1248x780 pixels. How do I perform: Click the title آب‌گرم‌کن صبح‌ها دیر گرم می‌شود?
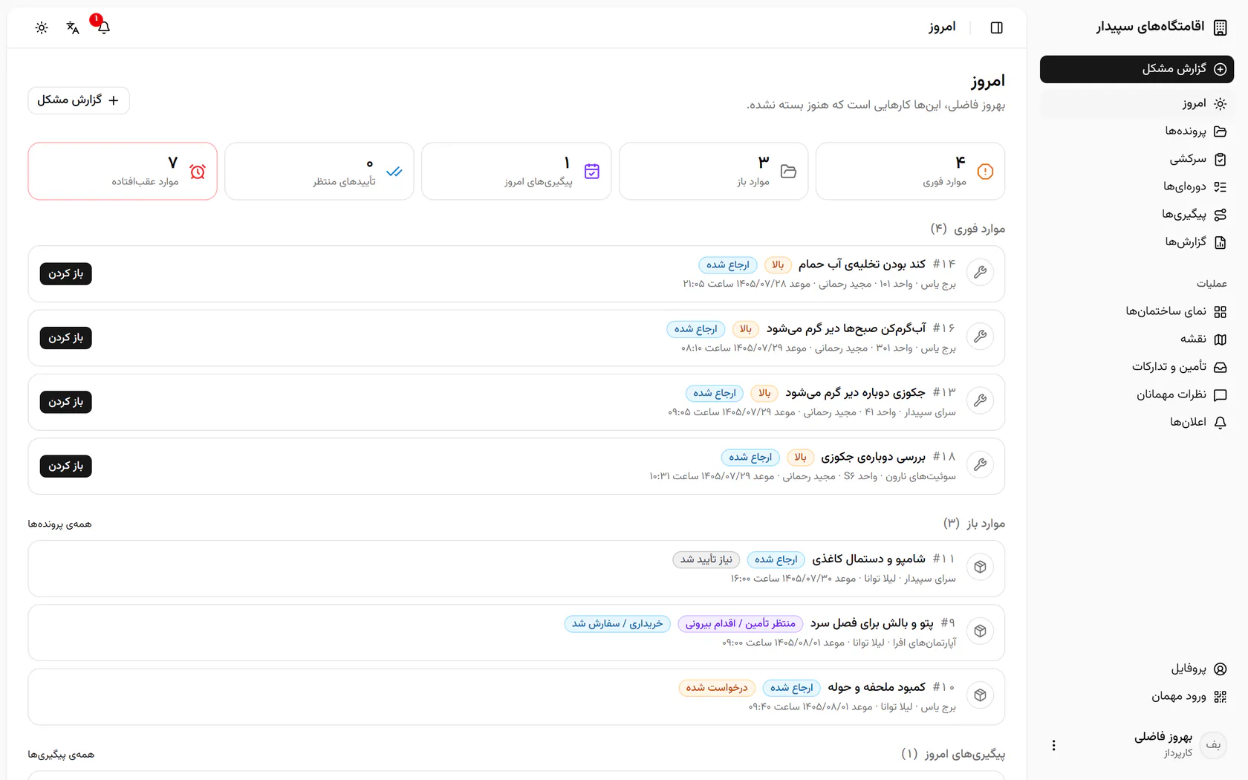pyautogui.click(x=846, y=328)
